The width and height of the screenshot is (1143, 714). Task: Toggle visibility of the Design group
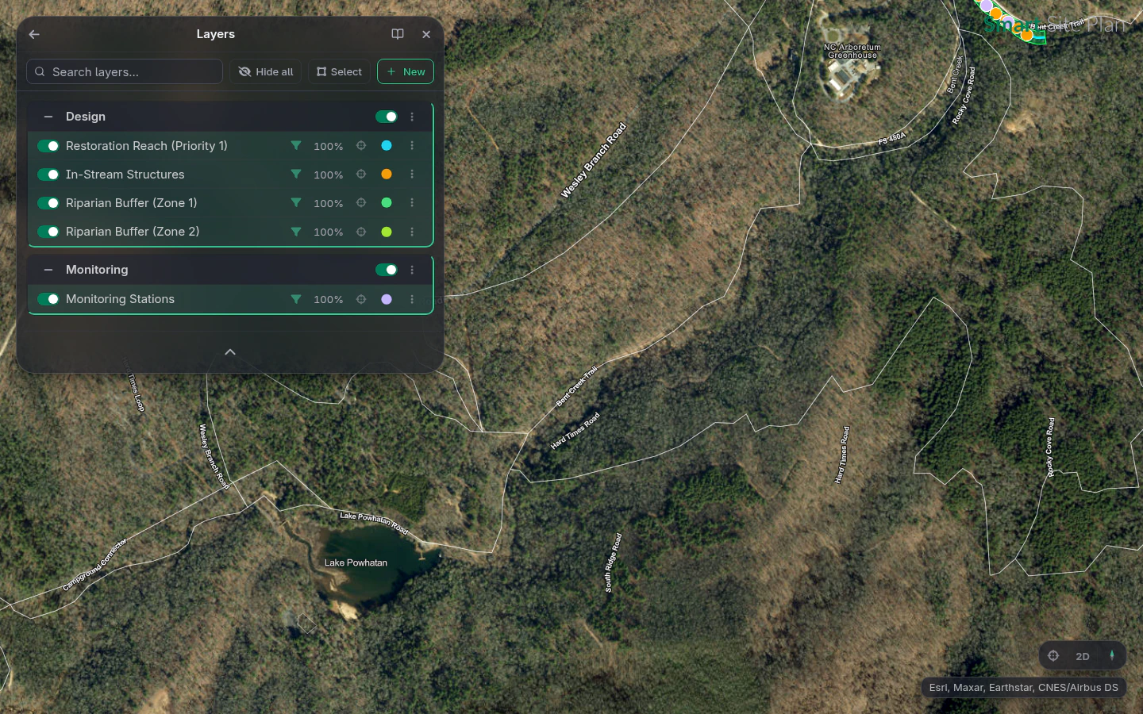[x=387, y=117]
